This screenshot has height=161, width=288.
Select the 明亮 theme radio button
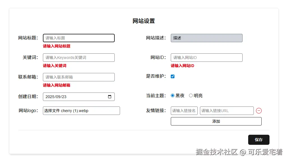click(191, 96)
